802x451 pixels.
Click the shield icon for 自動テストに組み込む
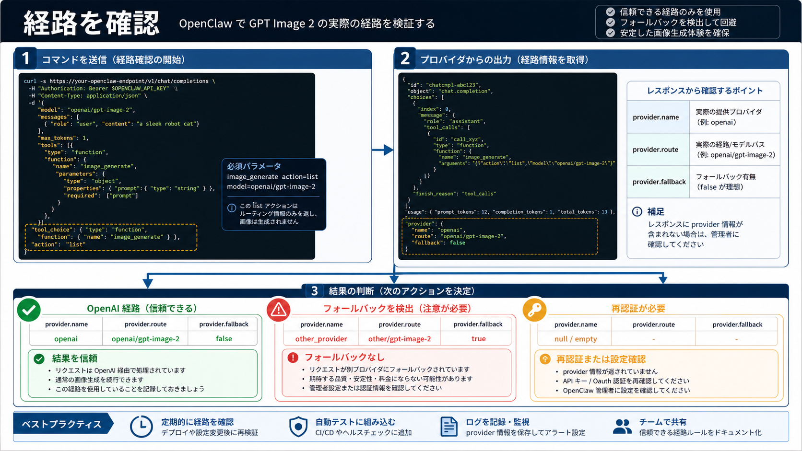pos(298,427)
